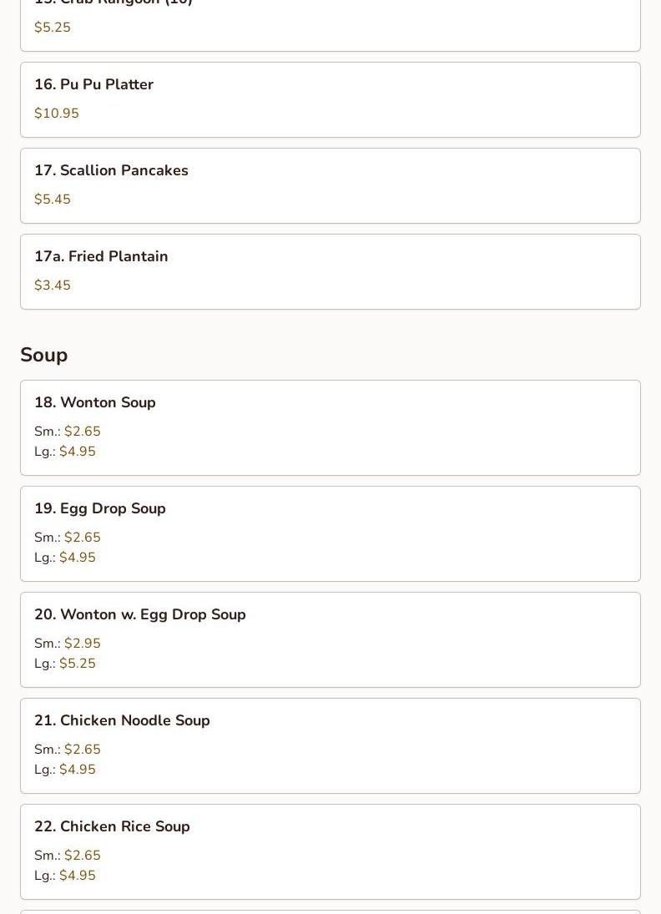The image size is (661, 914).
Task: Click the 17a. Fried Plantain card
Action: [330, 271]
